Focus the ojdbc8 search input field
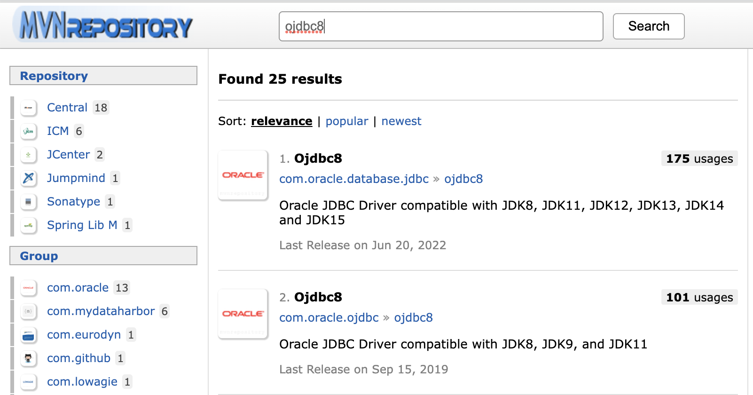 tap(441, 26)
